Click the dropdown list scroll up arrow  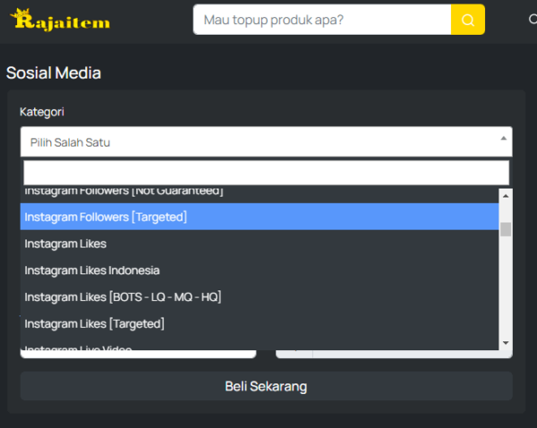click(506, 196)
